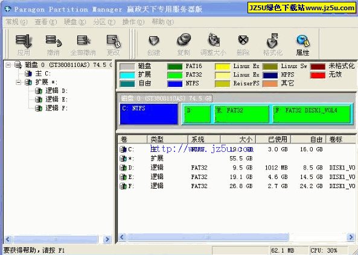Collapse the 磁盘 0 tree node
This screenshot has width=358, height=255.
(8, 65)
